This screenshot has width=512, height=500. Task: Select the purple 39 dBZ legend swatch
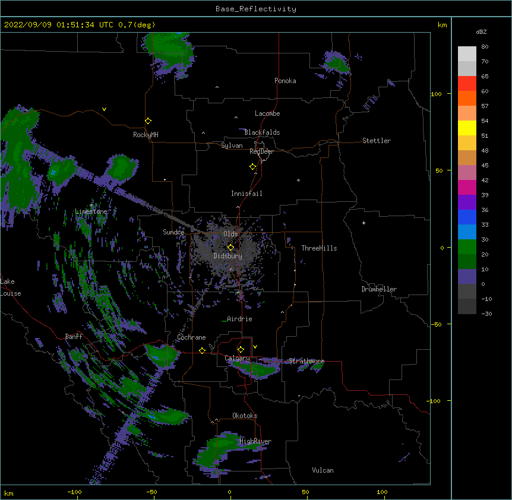[467, 202]
